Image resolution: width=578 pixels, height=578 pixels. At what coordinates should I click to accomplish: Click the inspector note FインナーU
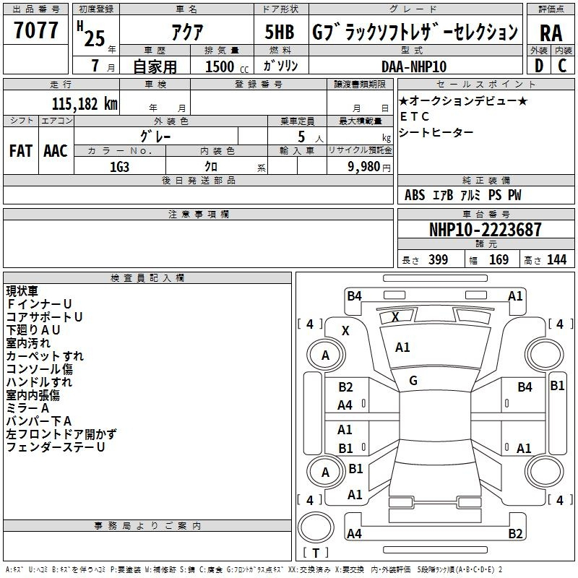pyautogui.click(x=39, y=304)
